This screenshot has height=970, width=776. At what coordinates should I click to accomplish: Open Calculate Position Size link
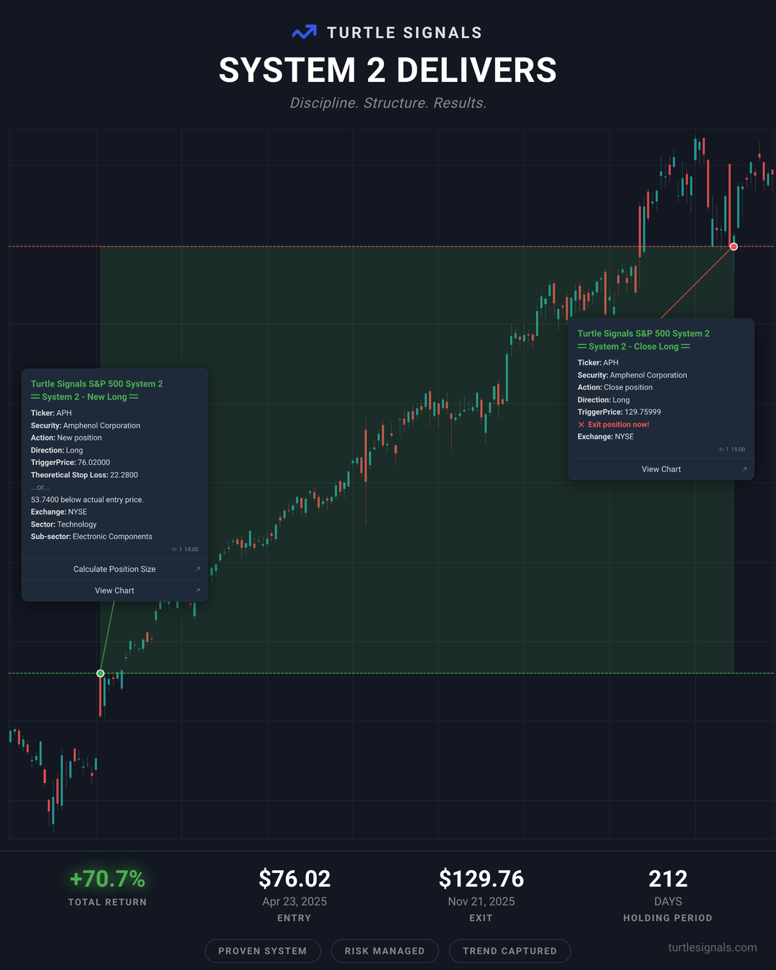pos(114,569)
